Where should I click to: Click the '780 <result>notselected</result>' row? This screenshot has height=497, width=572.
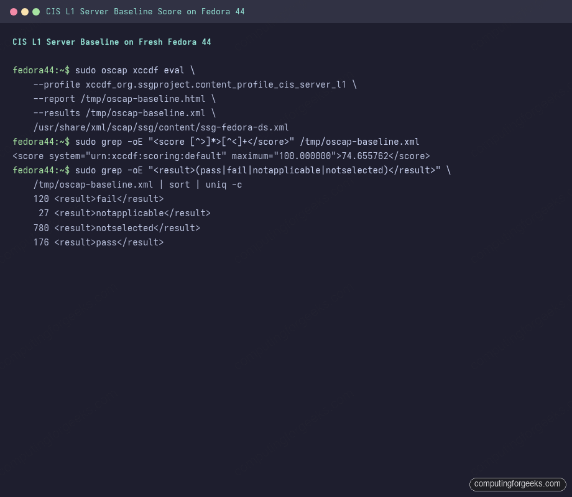tap(117, 228)
